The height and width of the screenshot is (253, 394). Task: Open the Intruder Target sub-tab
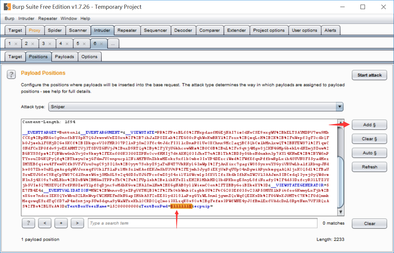pos(15,57)
